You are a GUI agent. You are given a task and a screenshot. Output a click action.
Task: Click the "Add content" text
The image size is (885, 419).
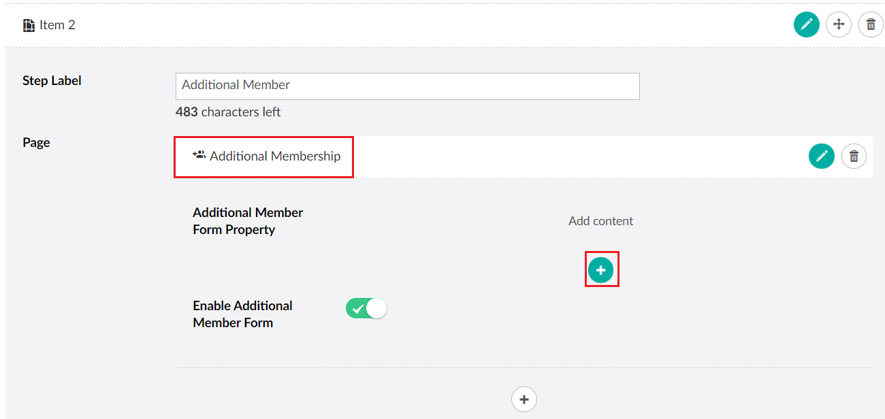click(x=600, y=221)
